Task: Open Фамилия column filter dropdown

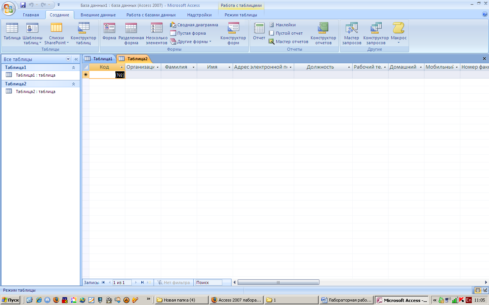Action: tap(194, 67)
